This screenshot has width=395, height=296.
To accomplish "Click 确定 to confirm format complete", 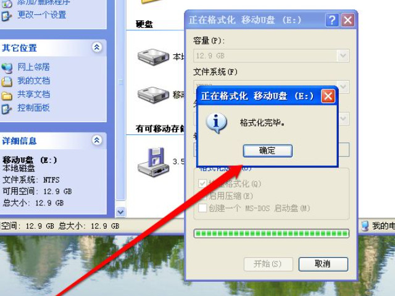I will point(267,150).
